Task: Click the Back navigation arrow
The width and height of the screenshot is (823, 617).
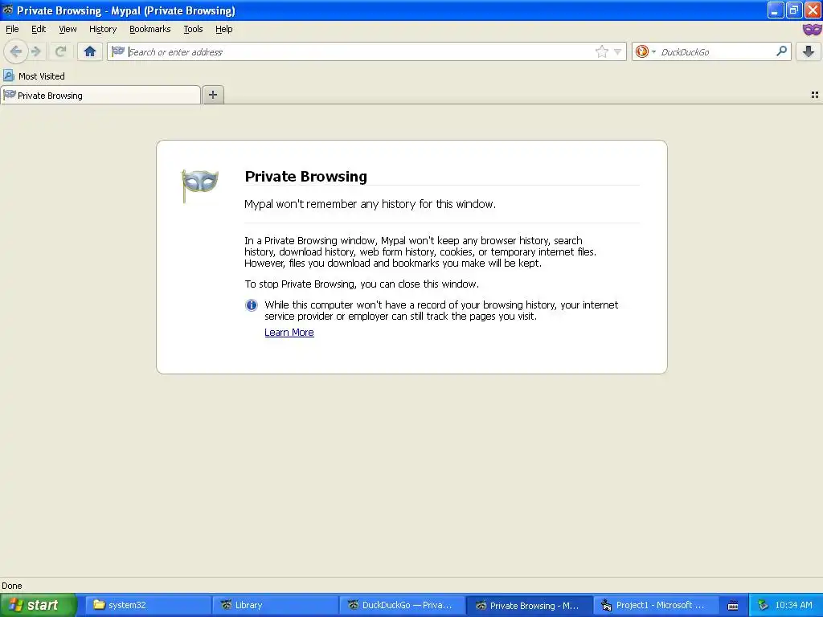Action: (16, 51)
